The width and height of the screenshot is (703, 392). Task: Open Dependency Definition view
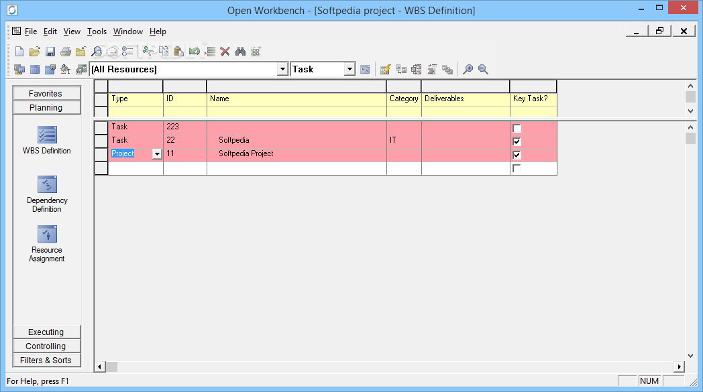point(47,194)
